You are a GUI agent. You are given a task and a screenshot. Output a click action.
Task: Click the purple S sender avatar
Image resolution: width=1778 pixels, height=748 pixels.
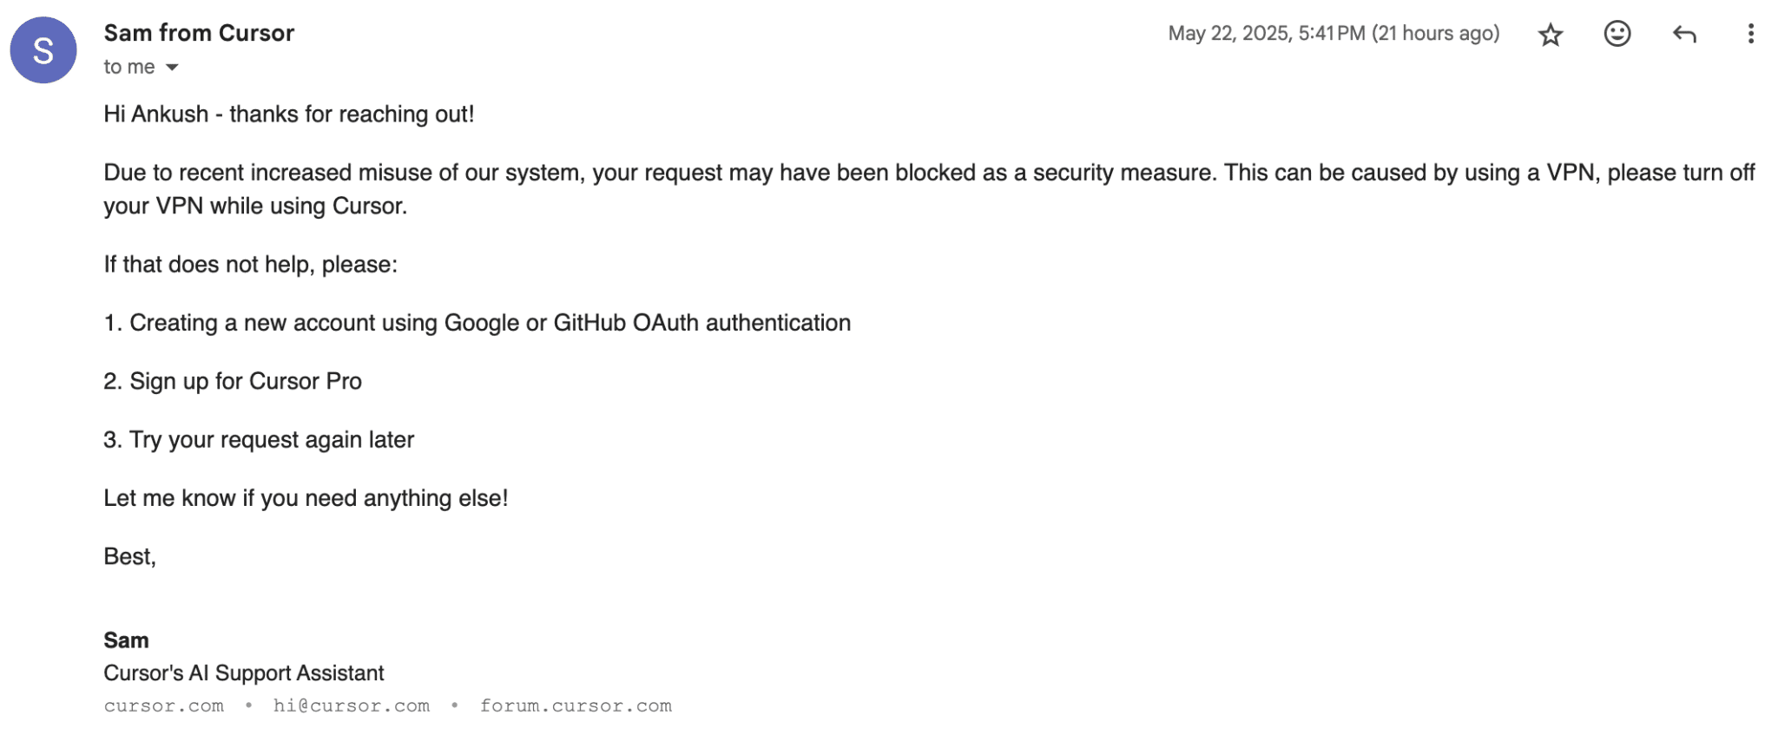click(x=43, y=50)
